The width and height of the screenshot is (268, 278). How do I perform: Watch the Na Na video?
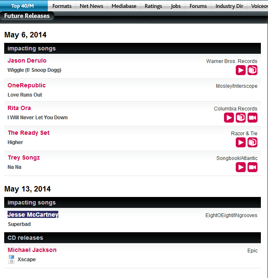(252, 167)
